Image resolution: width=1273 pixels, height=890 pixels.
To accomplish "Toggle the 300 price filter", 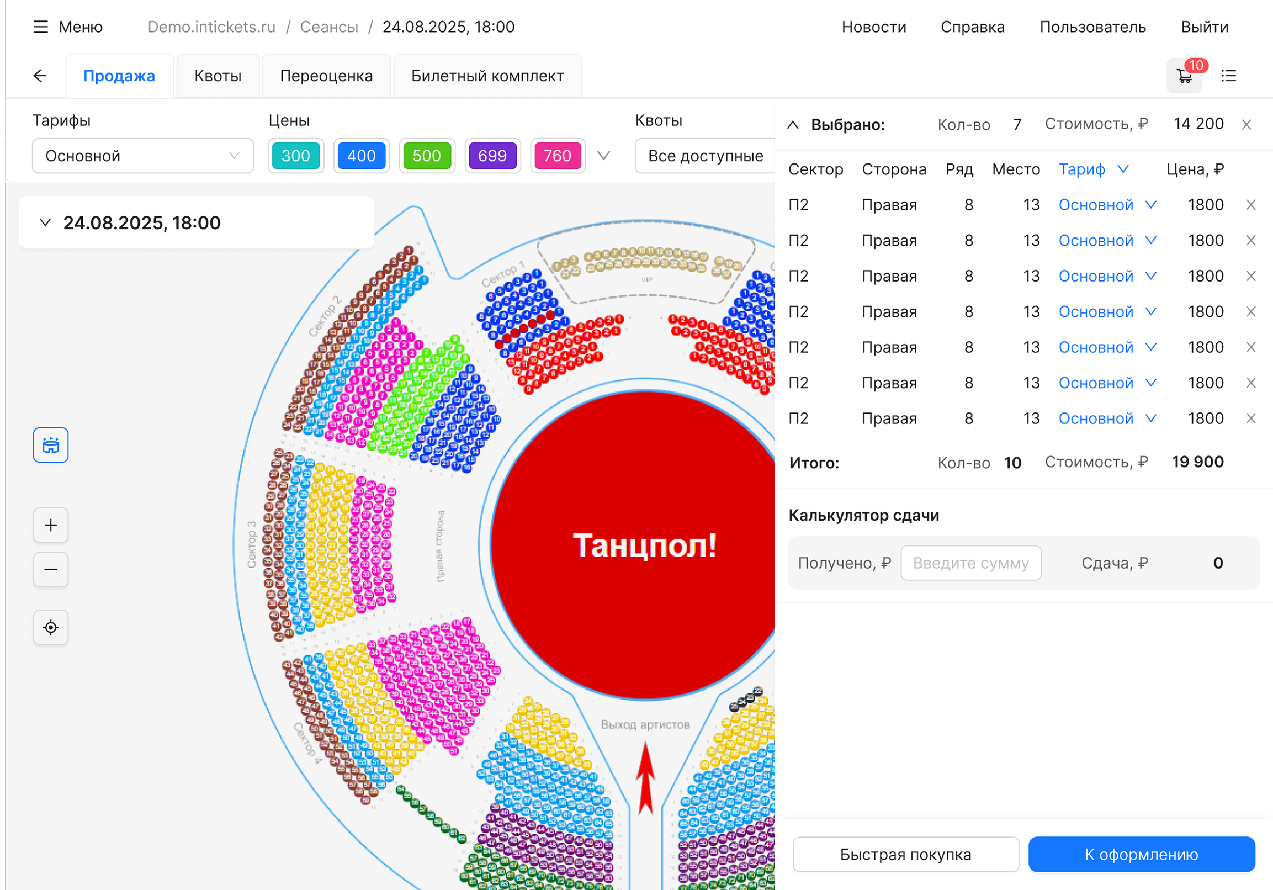I will 295,156.
